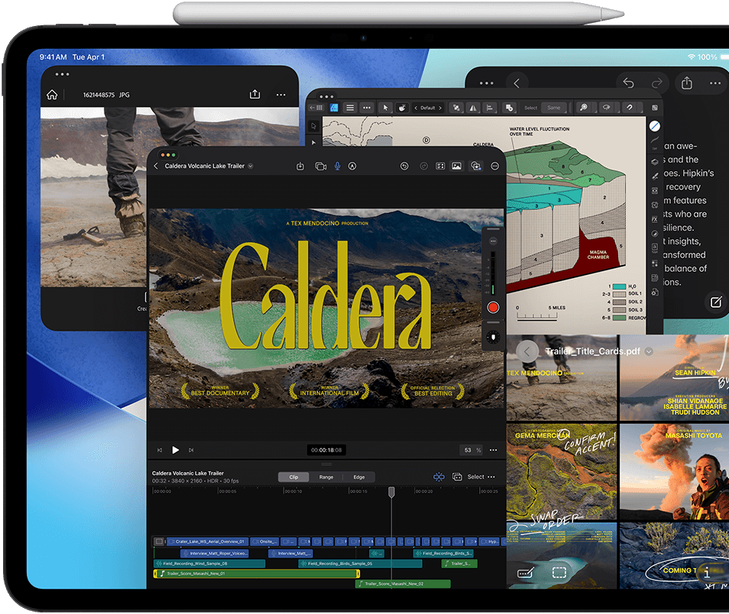Toggle the microphone below the record button
The height and width of the screenshot is (614, 729).
493,337
